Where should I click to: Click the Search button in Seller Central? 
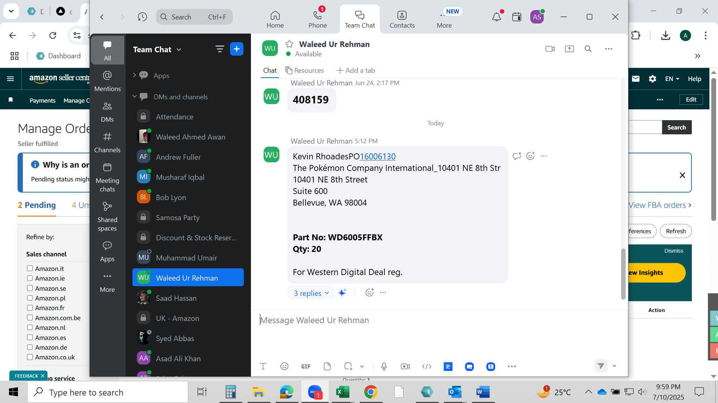click(x=676, y=127)
